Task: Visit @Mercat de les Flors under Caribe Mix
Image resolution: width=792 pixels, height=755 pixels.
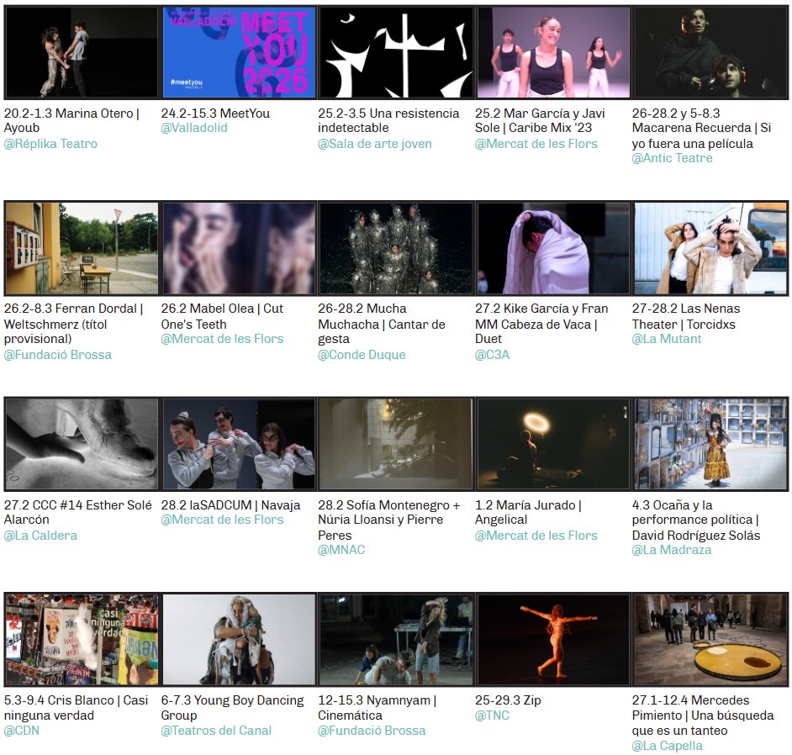Action: 536,144
